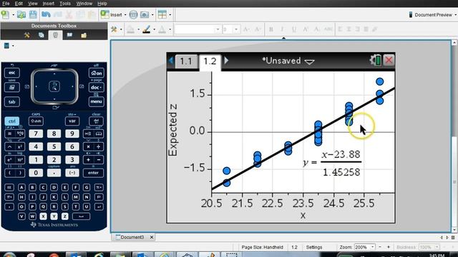
Task: Click the regression equation label on plot
Action: pos(332,163)
